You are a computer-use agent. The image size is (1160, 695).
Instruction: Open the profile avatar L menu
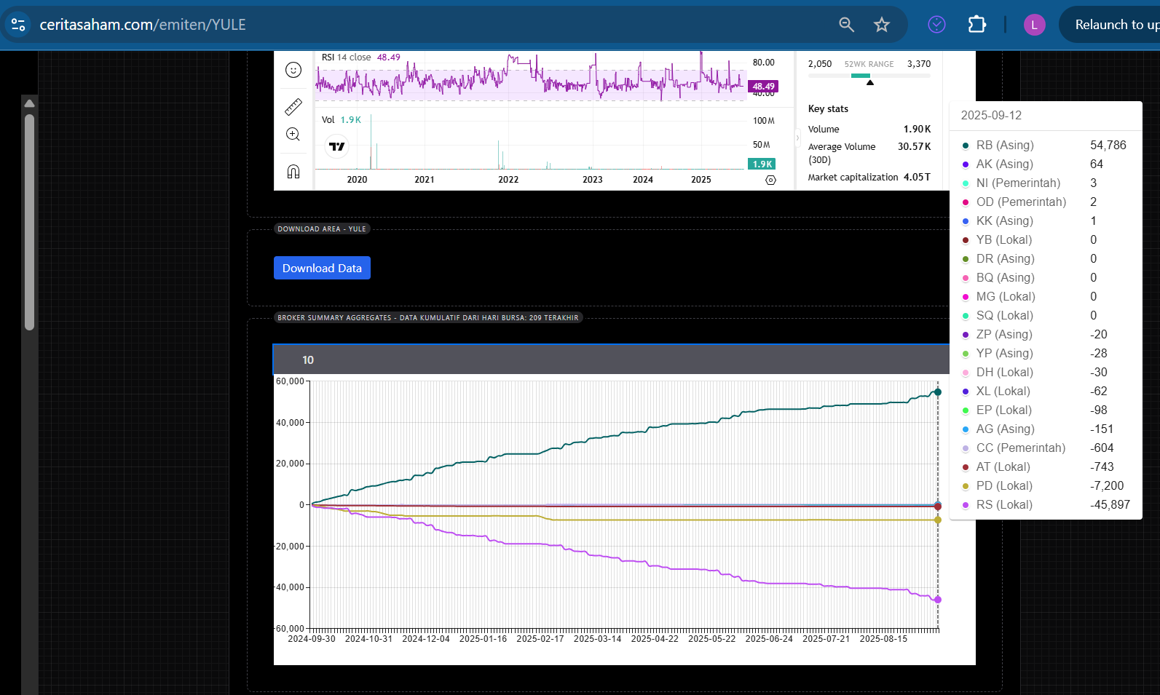pyautogui.click(x=1034, y=25)
